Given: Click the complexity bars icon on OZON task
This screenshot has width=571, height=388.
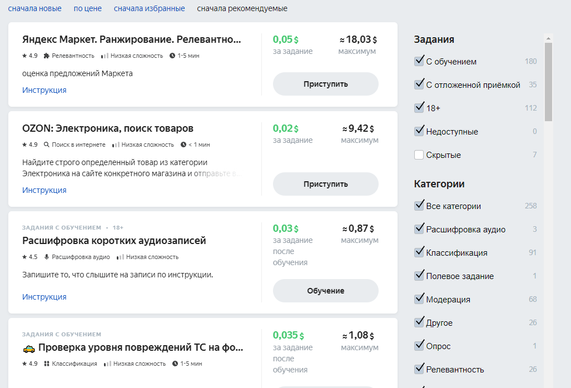Looking at the screenshot, I should [x=115, y=145].
